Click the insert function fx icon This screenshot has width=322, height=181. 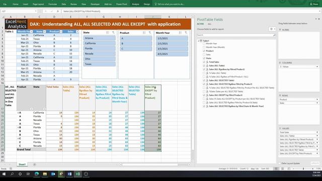pyautogui.click(x=58, y=11)
